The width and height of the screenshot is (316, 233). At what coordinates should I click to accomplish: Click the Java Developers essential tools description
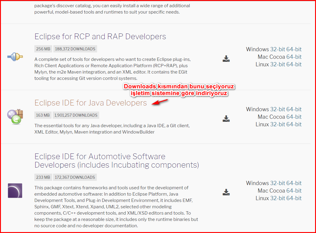pyautogui.click(x=112, y=129)
